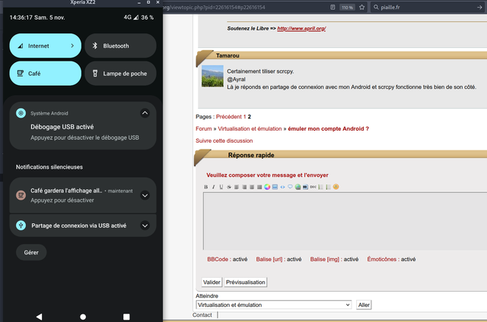Apply strikethrough formatting in reply toolbar
487x322 pixels.
pos(229,187)
